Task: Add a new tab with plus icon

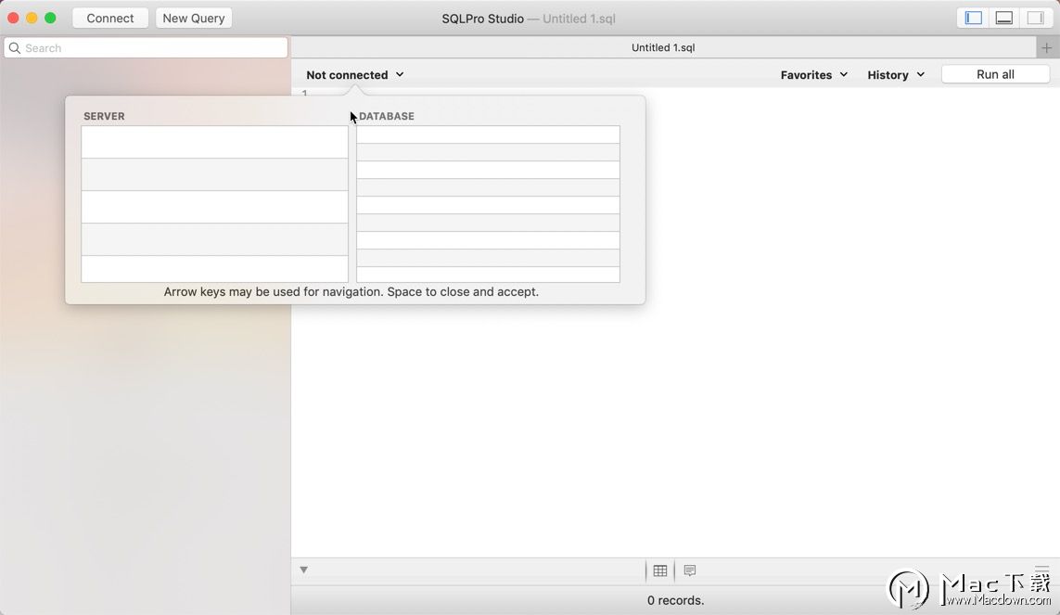Action: 1046,48
